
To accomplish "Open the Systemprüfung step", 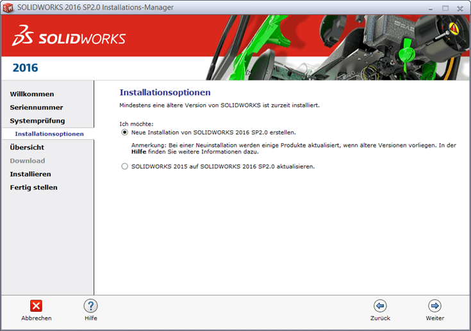I will [x=37, y=121].
